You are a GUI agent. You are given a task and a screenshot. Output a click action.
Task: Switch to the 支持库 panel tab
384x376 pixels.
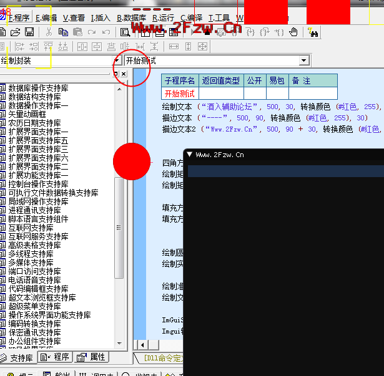[17, 358]
